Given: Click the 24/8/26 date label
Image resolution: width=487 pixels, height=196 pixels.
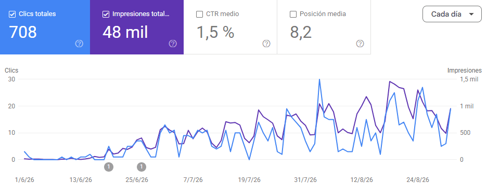Looking at the screenshot, I should (418, 180).
